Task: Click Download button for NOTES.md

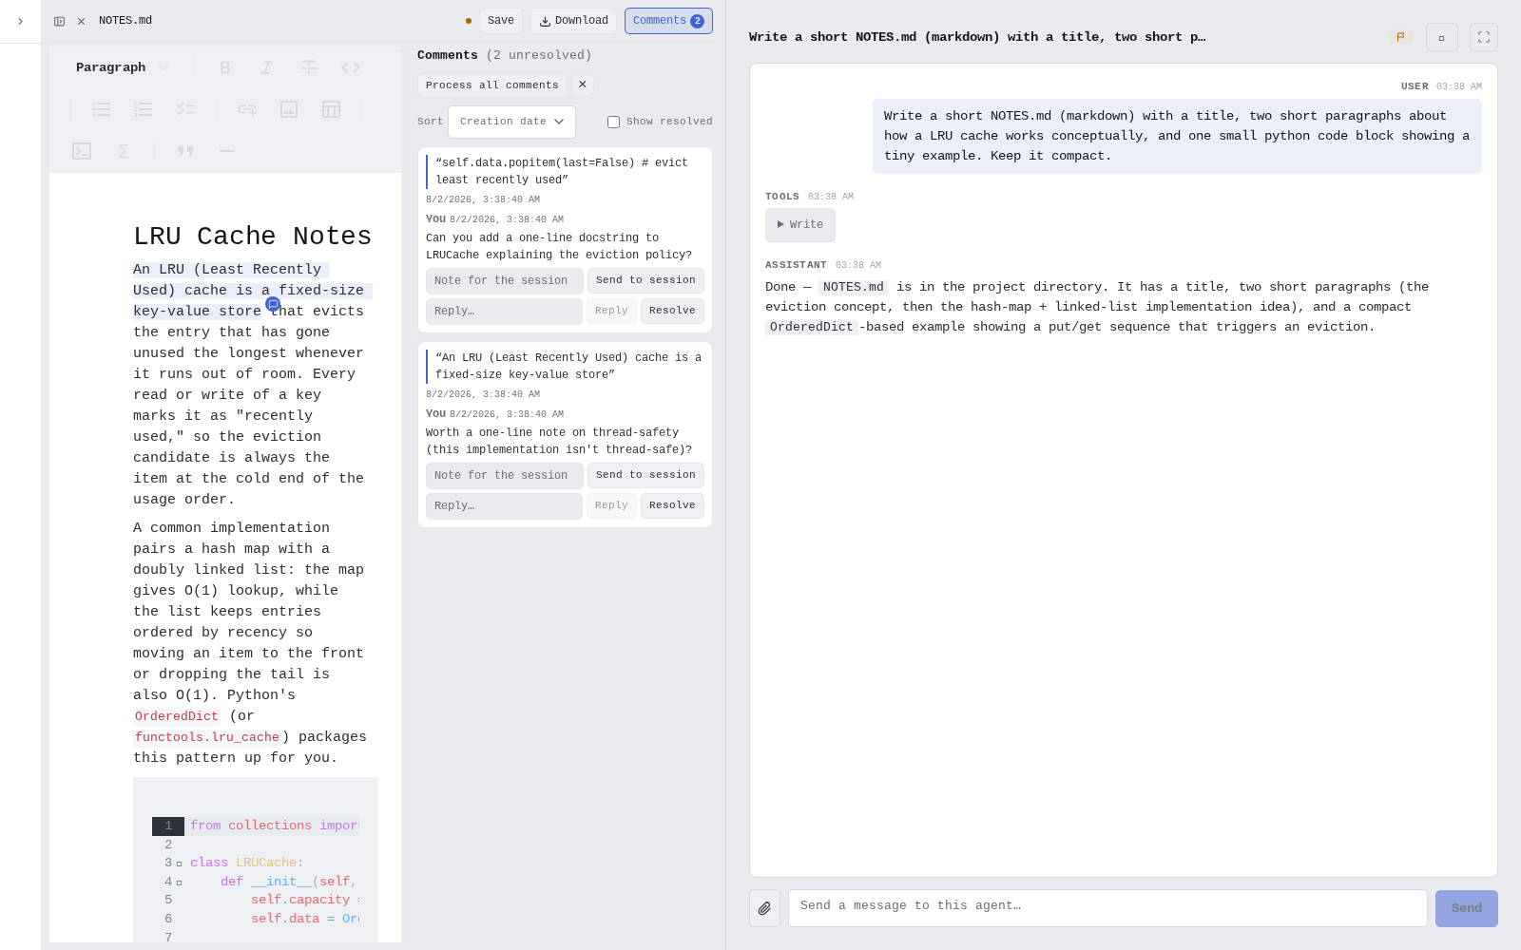Action: coord(573,21)
